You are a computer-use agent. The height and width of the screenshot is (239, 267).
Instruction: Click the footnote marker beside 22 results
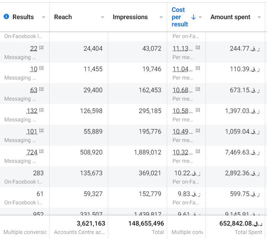(x=41, y=47)
